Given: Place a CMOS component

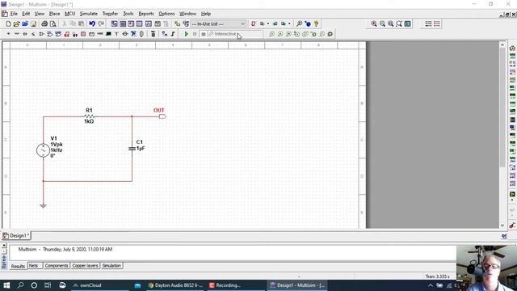Looking at the screenshot, I should pyautogui.click(x=58, y=34).
